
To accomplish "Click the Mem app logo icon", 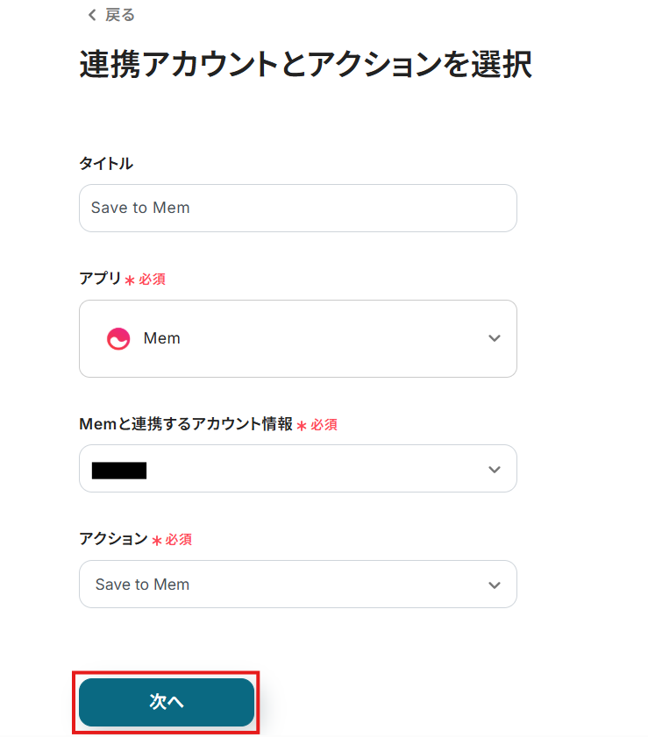I will 118,339.
